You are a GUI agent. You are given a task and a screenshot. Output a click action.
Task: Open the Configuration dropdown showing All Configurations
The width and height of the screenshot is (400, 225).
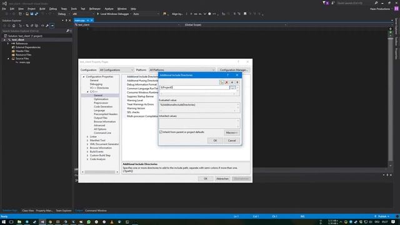(116, 70)
